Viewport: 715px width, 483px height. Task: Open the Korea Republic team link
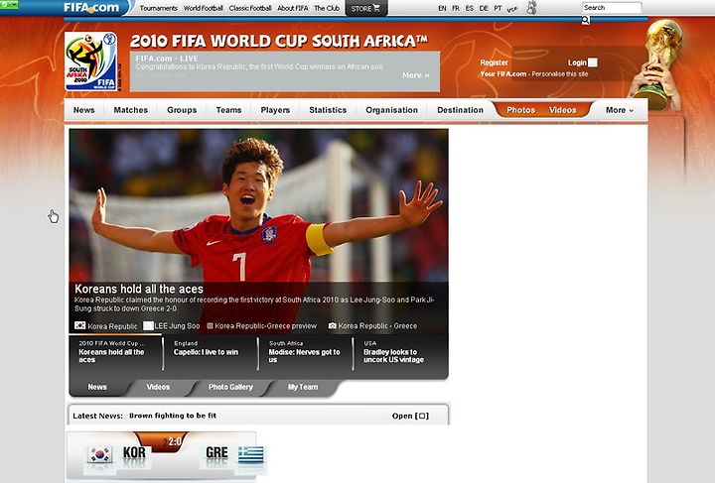112,326
